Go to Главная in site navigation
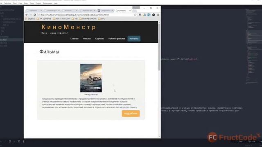 coord(75,38)
